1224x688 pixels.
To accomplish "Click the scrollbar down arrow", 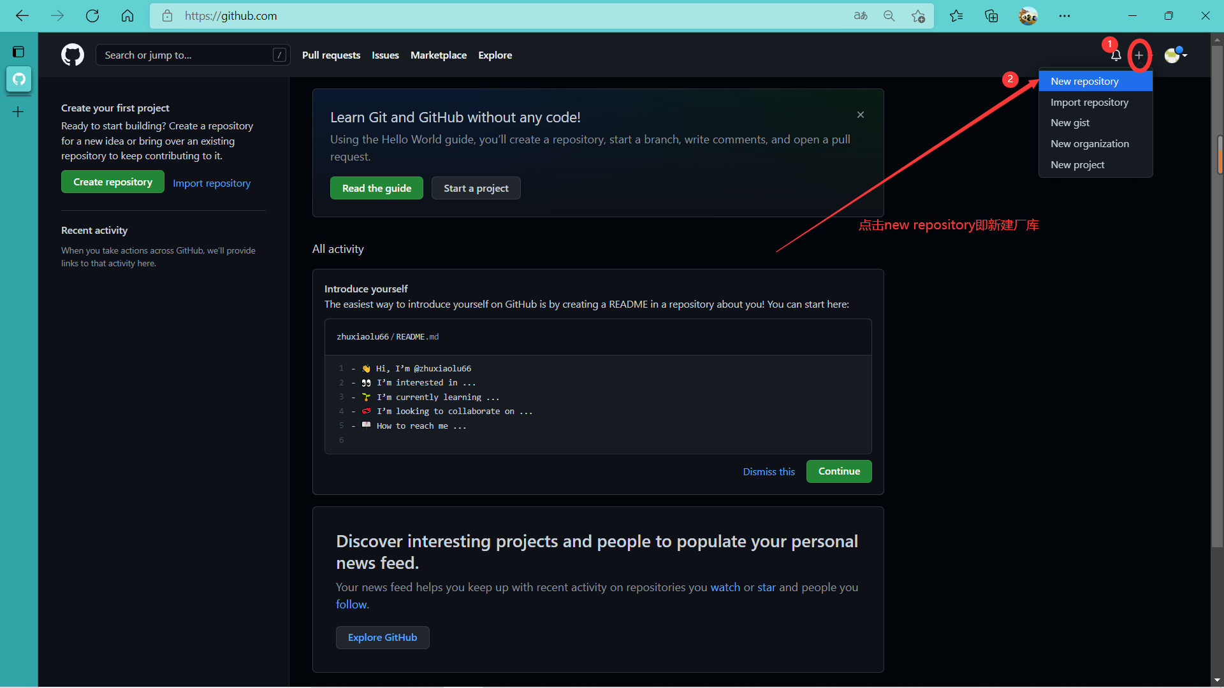I will [x=1218, y=680].
